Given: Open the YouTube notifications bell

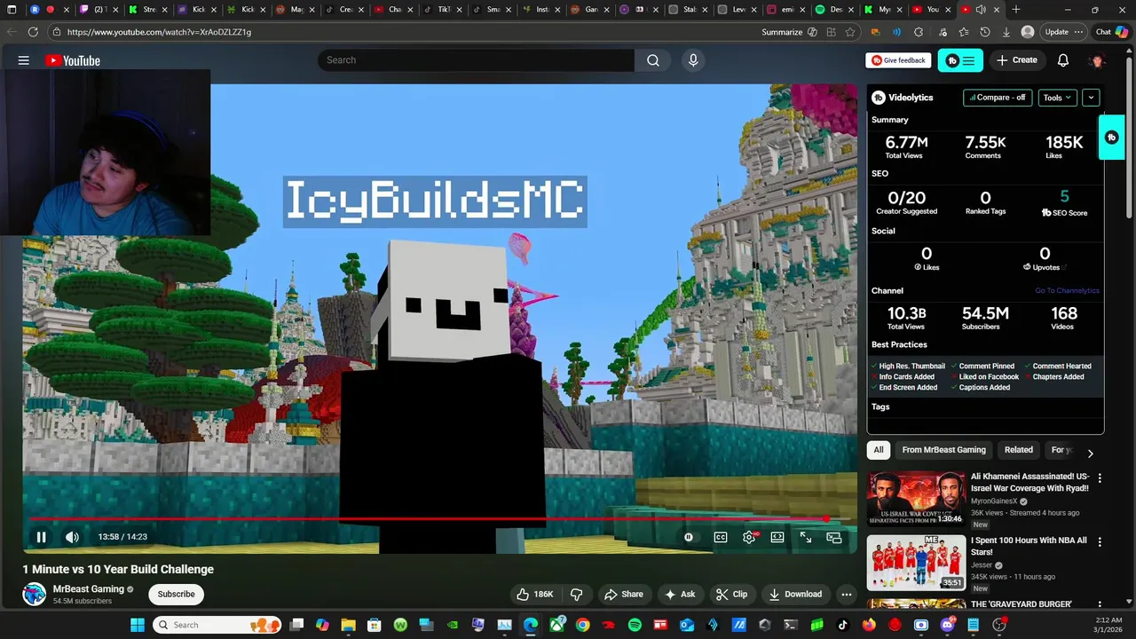Looking at the screenshot, I should (1063, 60).
